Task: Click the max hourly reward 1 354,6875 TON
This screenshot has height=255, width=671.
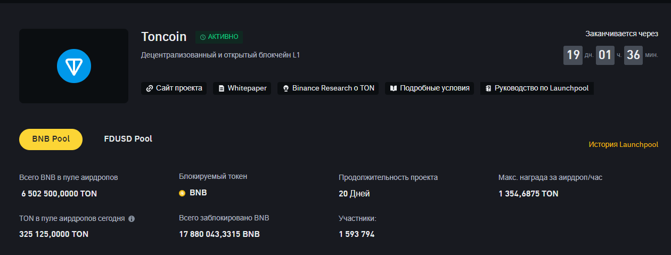Action: pos(528,194)
